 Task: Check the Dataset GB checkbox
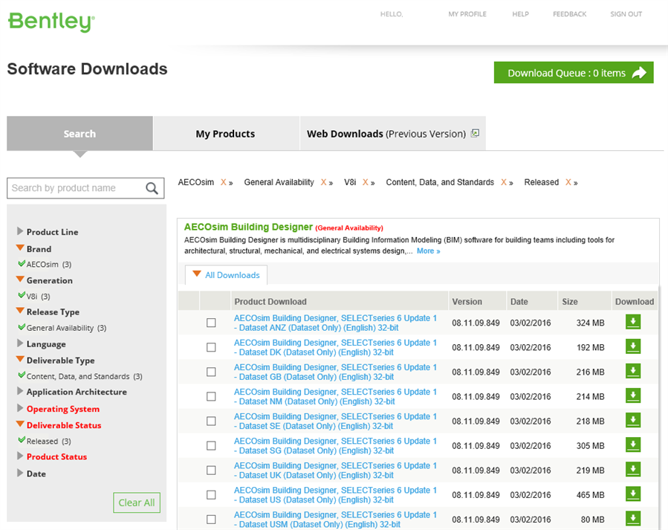pyautogui.click(x=211, y=372)
